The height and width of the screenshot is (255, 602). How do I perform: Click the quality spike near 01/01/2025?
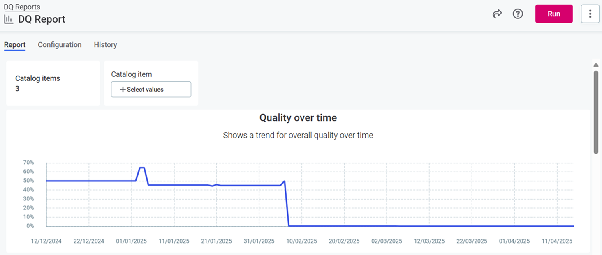click(x=141, y=168)
